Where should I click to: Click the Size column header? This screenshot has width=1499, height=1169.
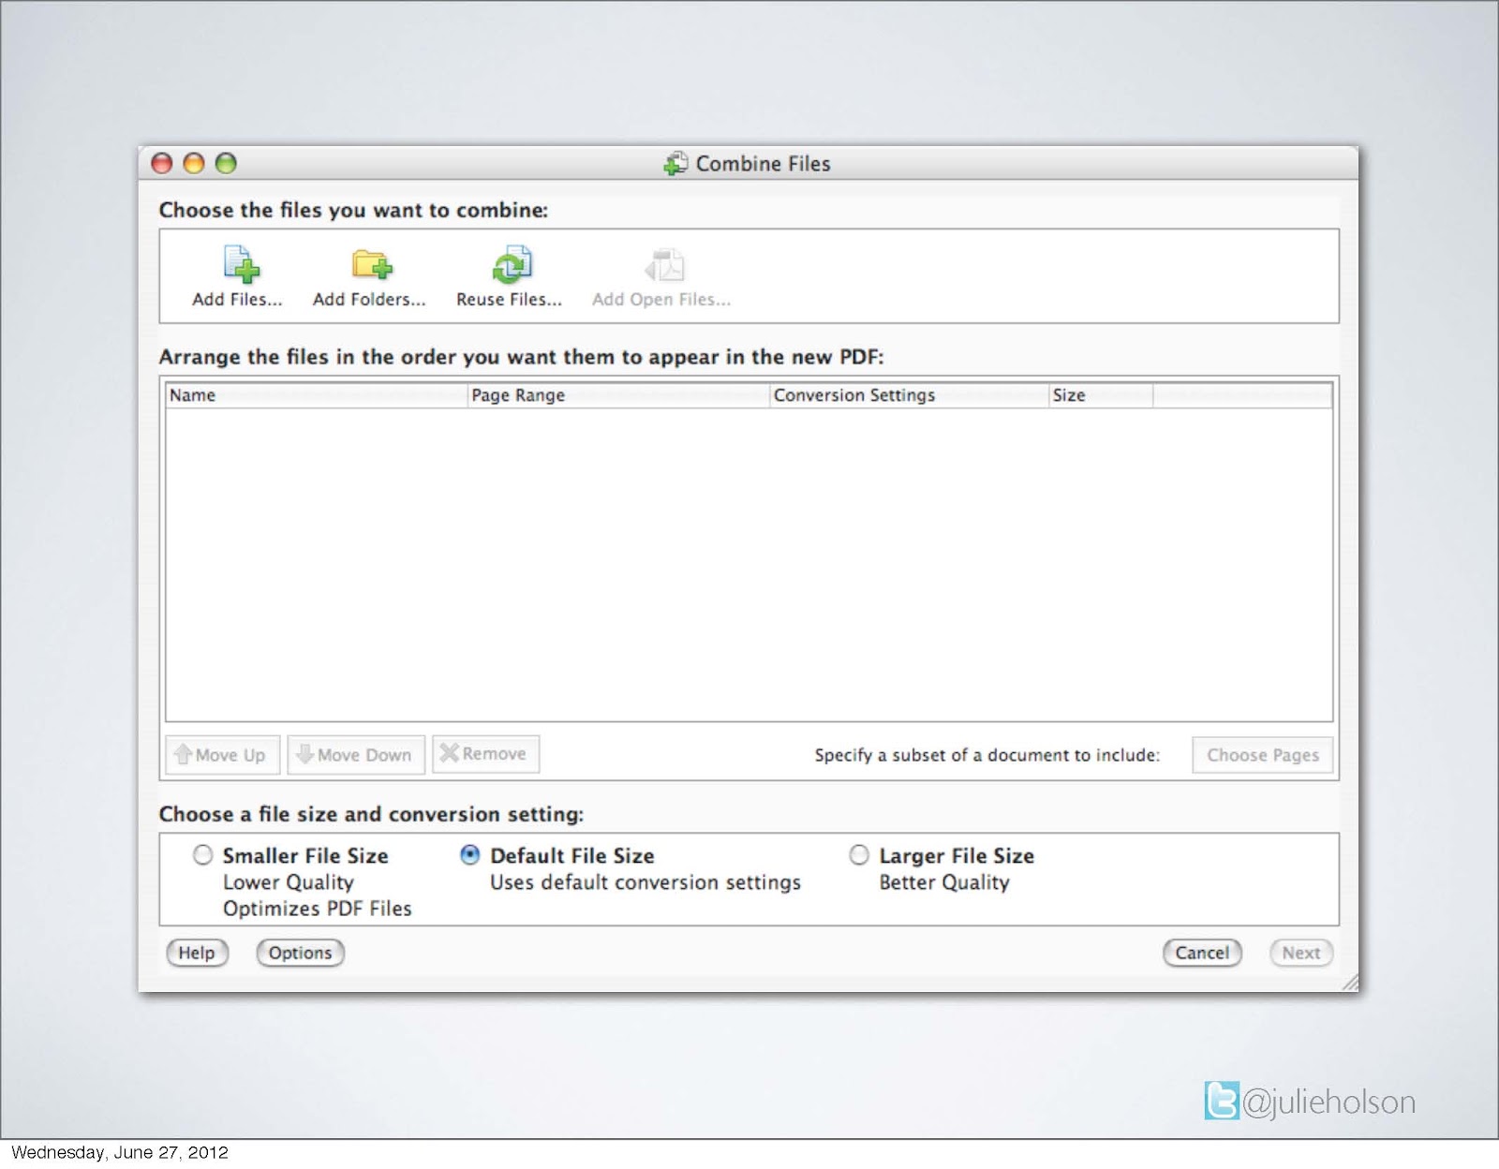point(1101,395)
